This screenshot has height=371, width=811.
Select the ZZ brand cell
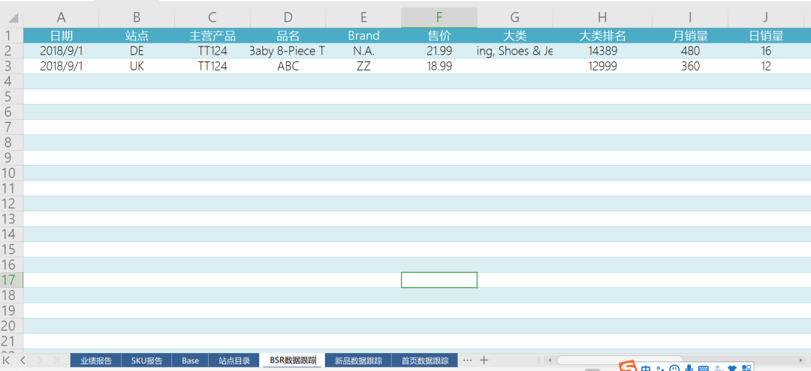pos(363,66)
